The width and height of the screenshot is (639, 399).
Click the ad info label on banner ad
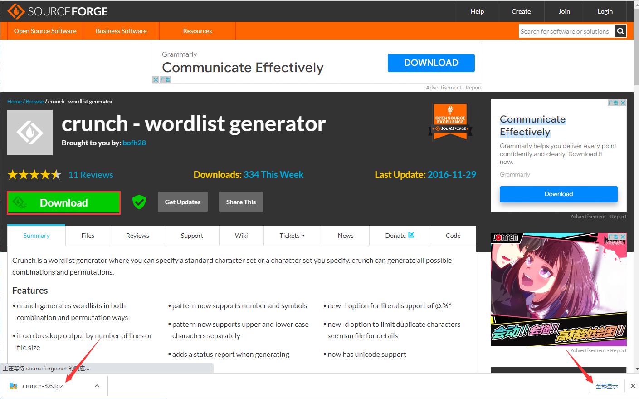pyautogui.click(x=165, y=79)
